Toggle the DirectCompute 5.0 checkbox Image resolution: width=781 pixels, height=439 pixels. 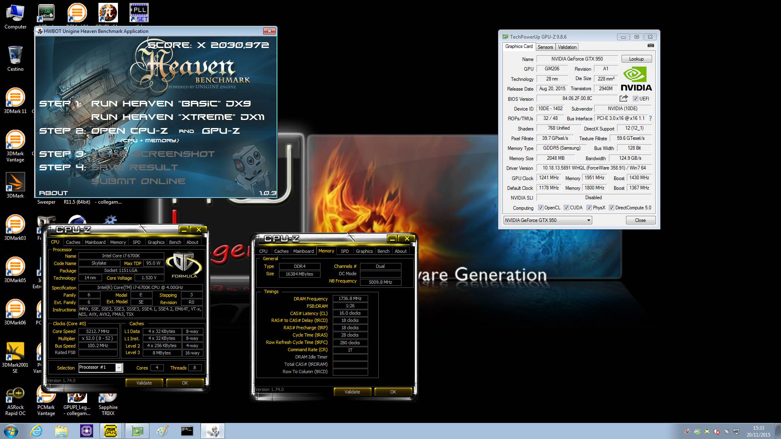pyautogui.click(x=611, y=208)
